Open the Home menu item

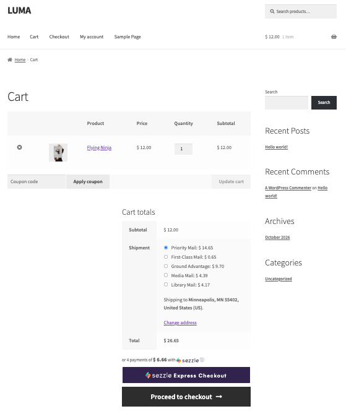[x=14, y=37]
